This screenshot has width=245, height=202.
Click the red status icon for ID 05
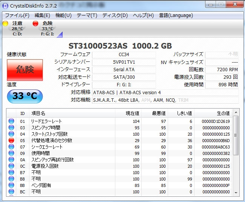pos(11,140)
